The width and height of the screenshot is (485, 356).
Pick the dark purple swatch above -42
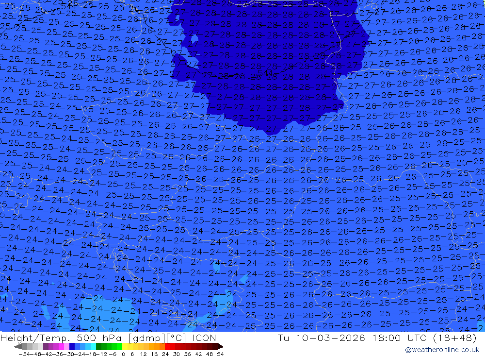pyautogui.click(x=46, y=347)
